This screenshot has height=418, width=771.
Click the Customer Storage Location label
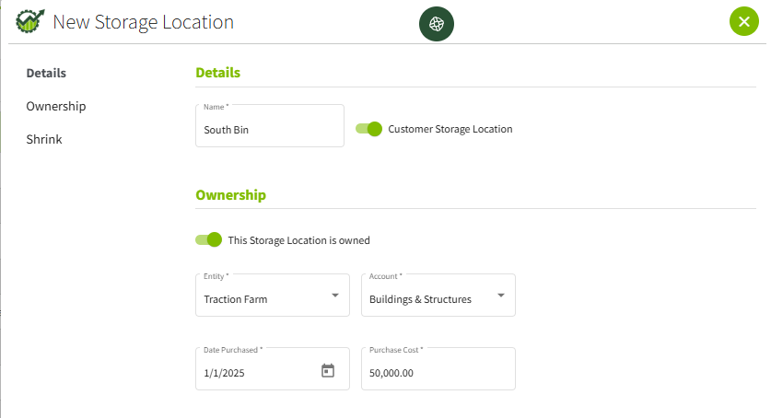point(450,129)
